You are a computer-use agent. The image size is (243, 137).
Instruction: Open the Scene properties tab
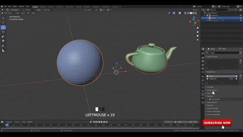click(x=203, y=68)
